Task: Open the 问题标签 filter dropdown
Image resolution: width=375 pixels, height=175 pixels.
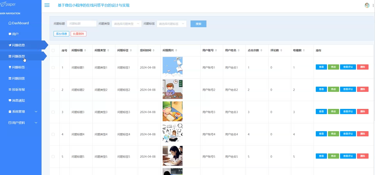Action: tap(171, 24)
